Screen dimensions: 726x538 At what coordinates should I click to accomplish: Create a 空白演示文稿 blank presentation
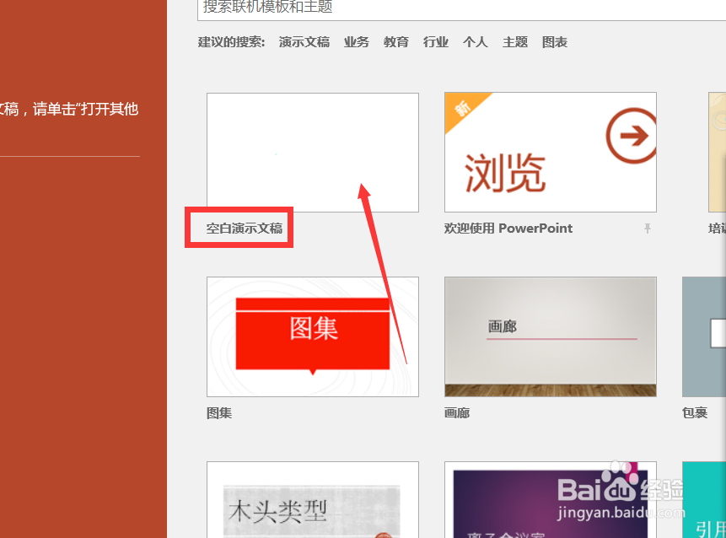312,152
